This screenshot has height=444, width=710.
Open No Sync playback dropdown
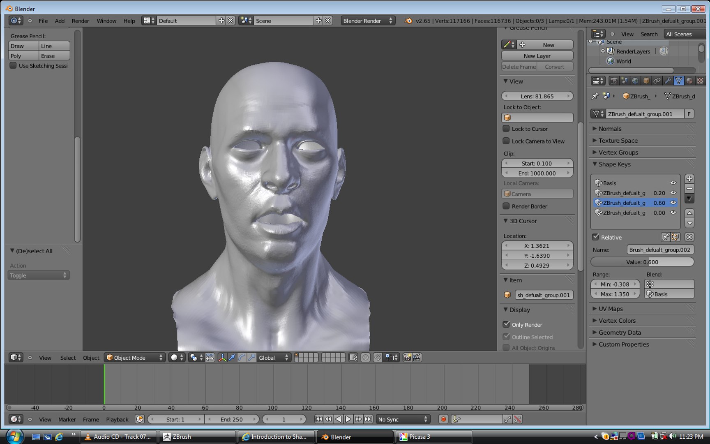(x=403, y=419)
